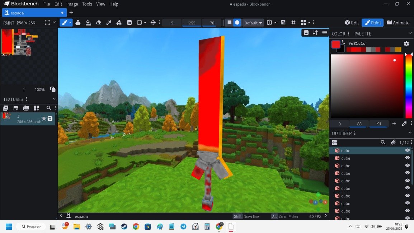Select the Fill Bucket tool

coord(88,23)
